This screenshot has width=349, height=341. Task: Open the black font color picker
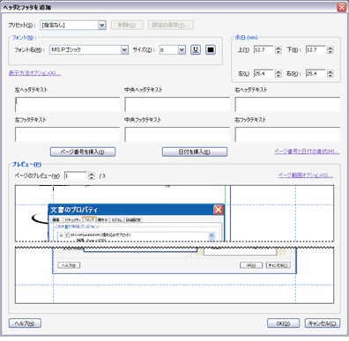point(211,49)
